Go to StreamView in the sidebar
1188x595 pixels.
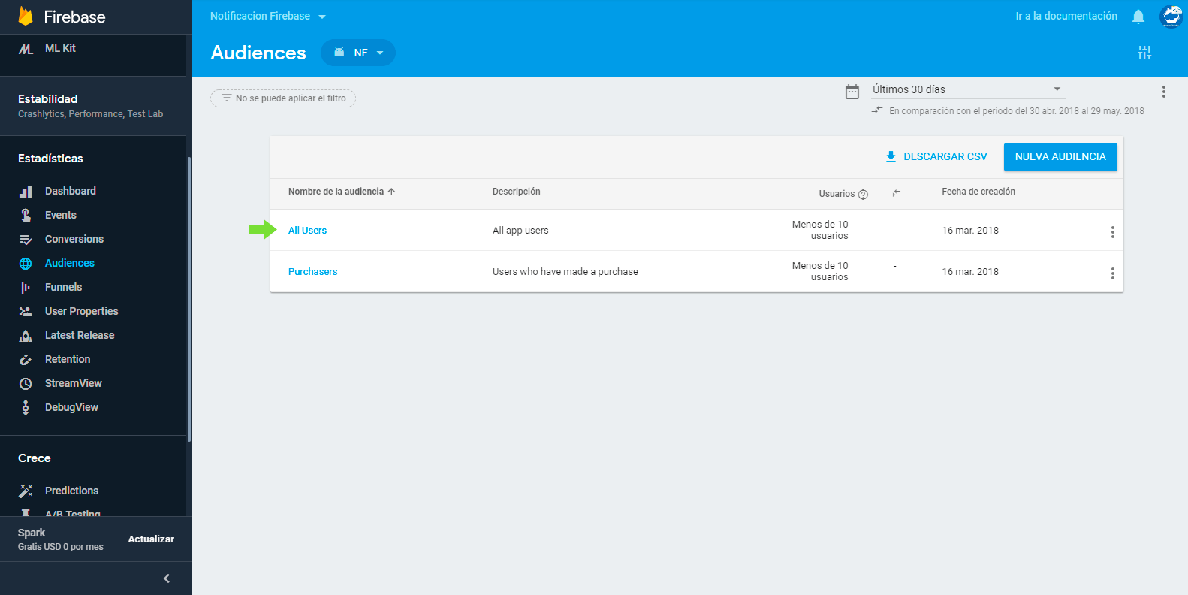pos(73,383)
